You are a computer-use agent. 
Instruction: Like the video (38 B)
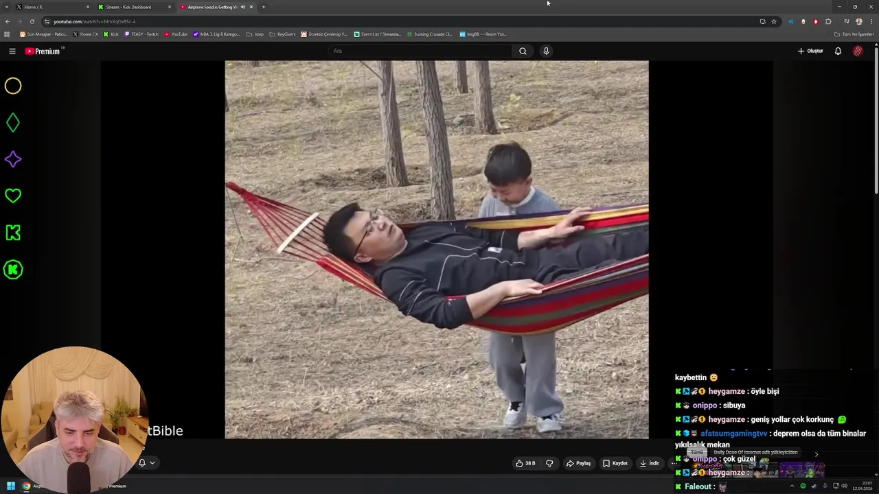click(x=525, y=463)
